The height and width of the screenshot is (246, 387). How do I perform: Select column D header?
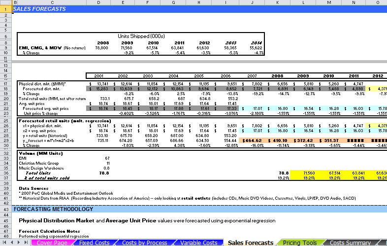[98, 2]
